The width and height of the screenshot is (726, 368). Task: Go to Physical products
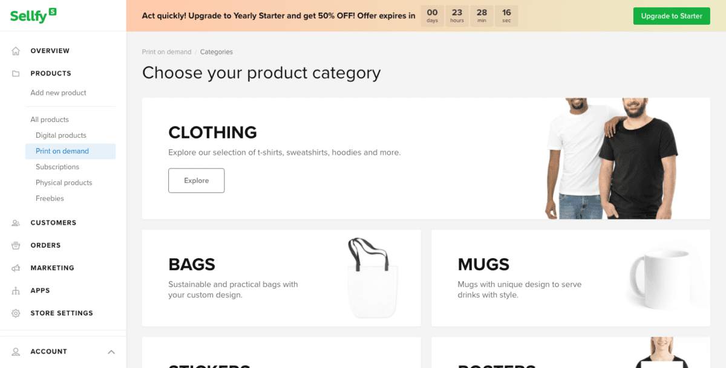click(64, 182)
